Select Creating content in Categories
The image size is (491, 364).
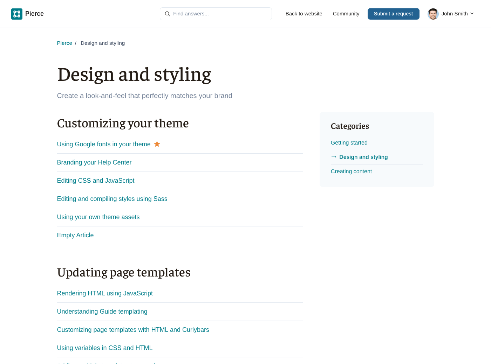(351, 171)
